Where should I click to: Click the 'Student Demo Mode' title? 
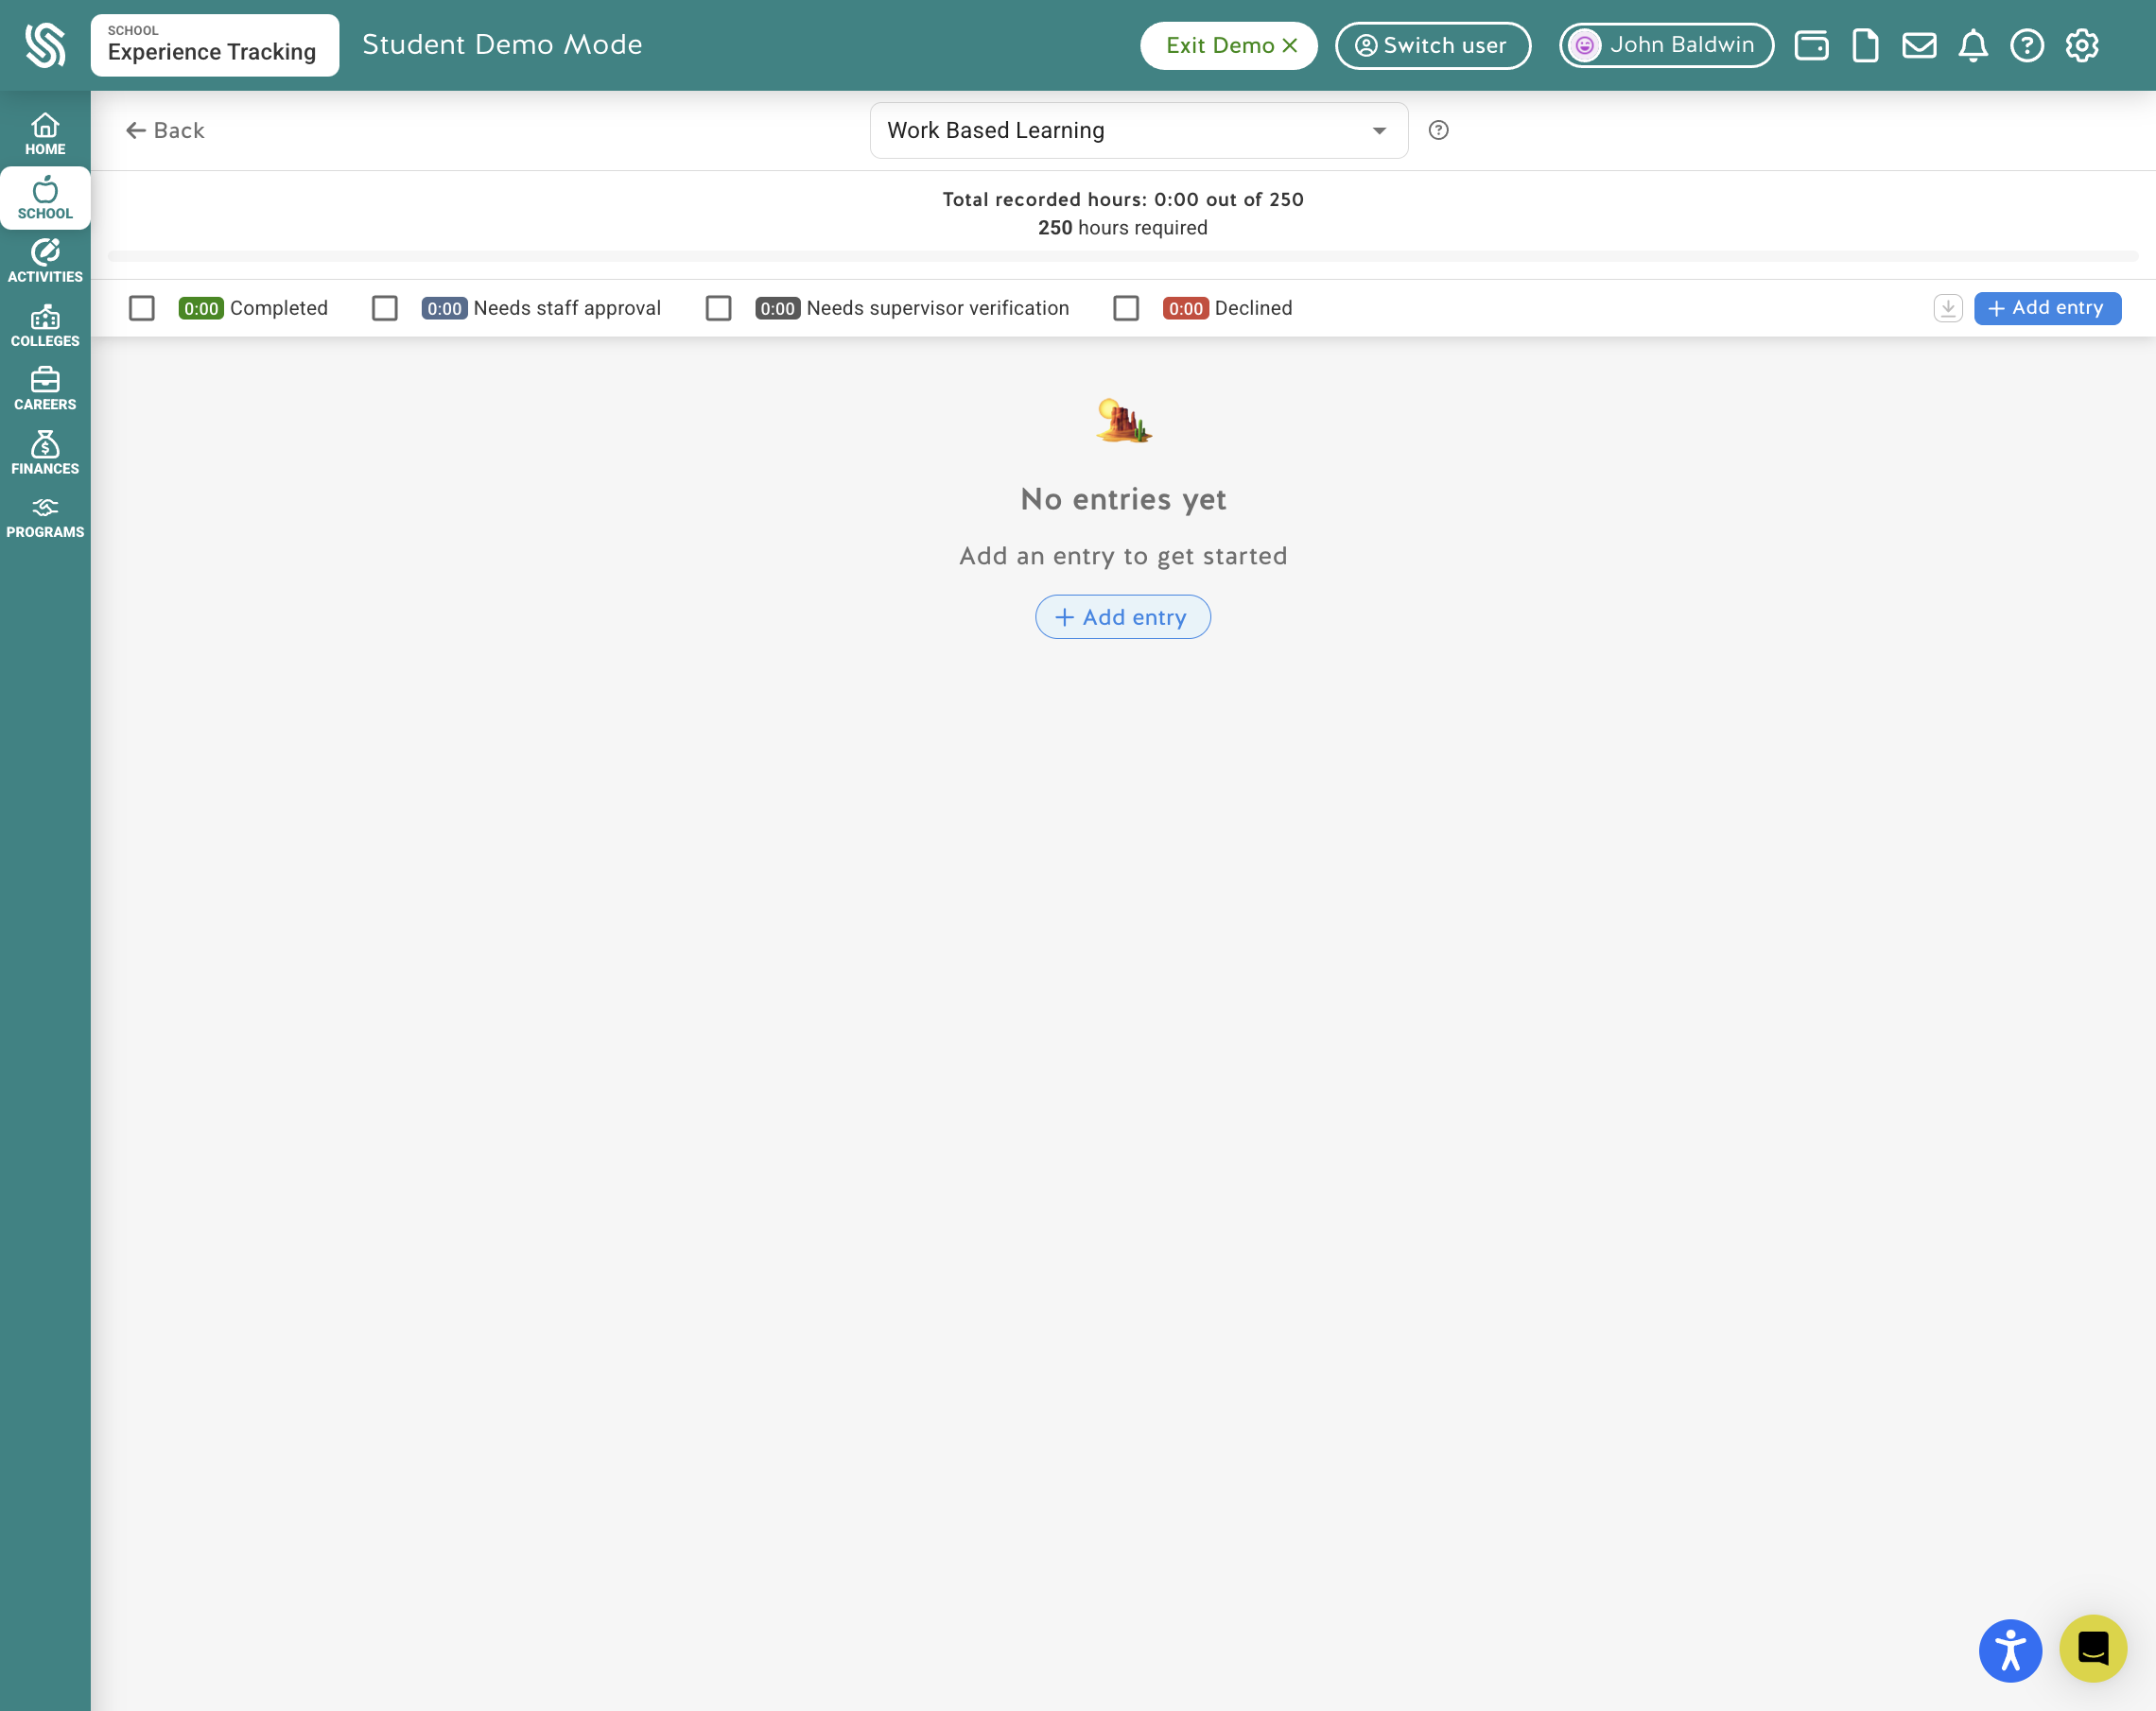[502, 45]
